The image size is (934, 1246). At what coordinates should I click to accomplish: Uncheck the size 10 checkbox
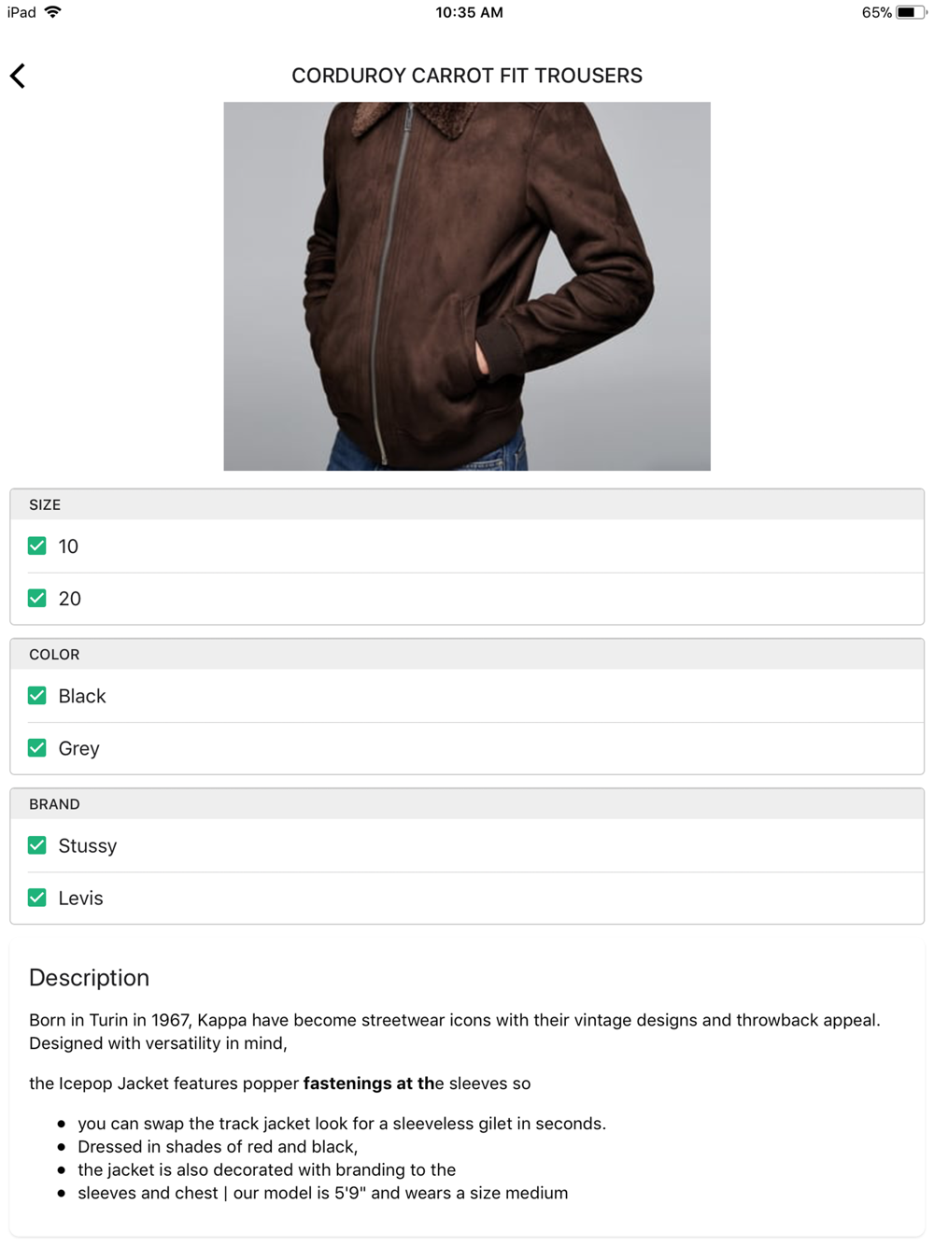tap(37, 546)
